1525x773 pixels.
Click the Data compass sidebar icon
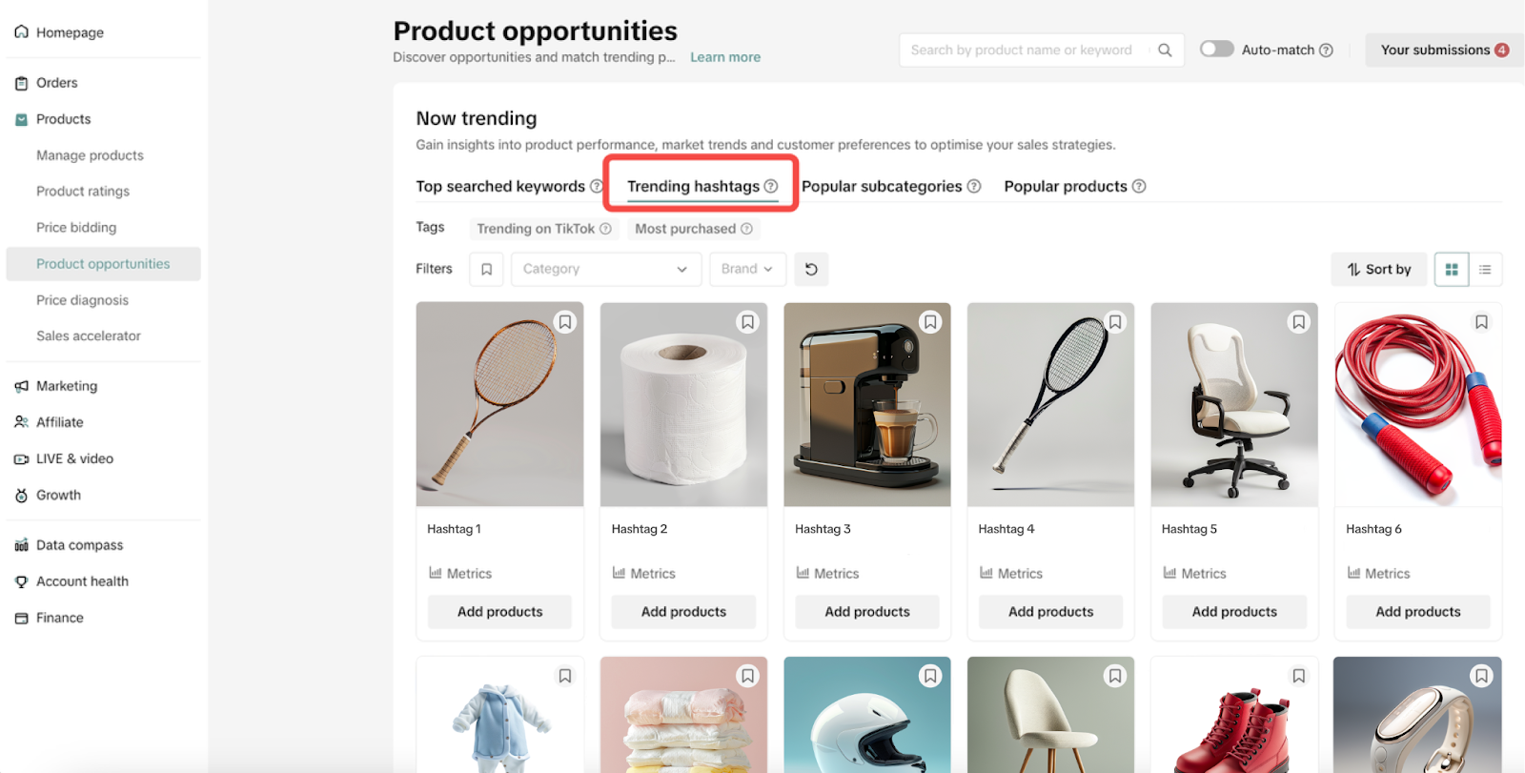pyautogui.click(x=20, y=544)
